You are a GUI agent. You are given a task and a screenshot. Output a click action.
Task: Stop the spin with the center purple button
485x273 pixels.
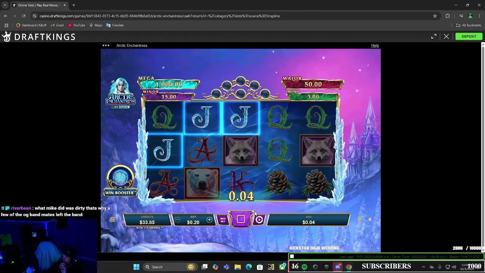[241, 219]
